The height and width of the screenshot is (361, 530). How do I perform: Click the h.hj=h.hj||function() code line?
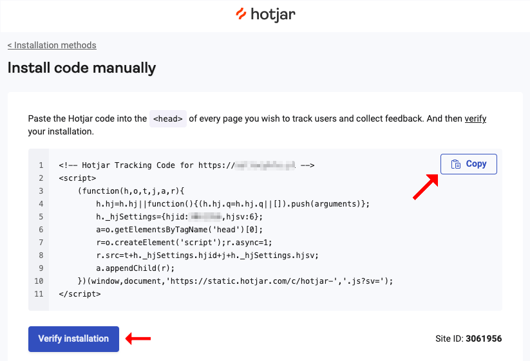coord(233,203)
